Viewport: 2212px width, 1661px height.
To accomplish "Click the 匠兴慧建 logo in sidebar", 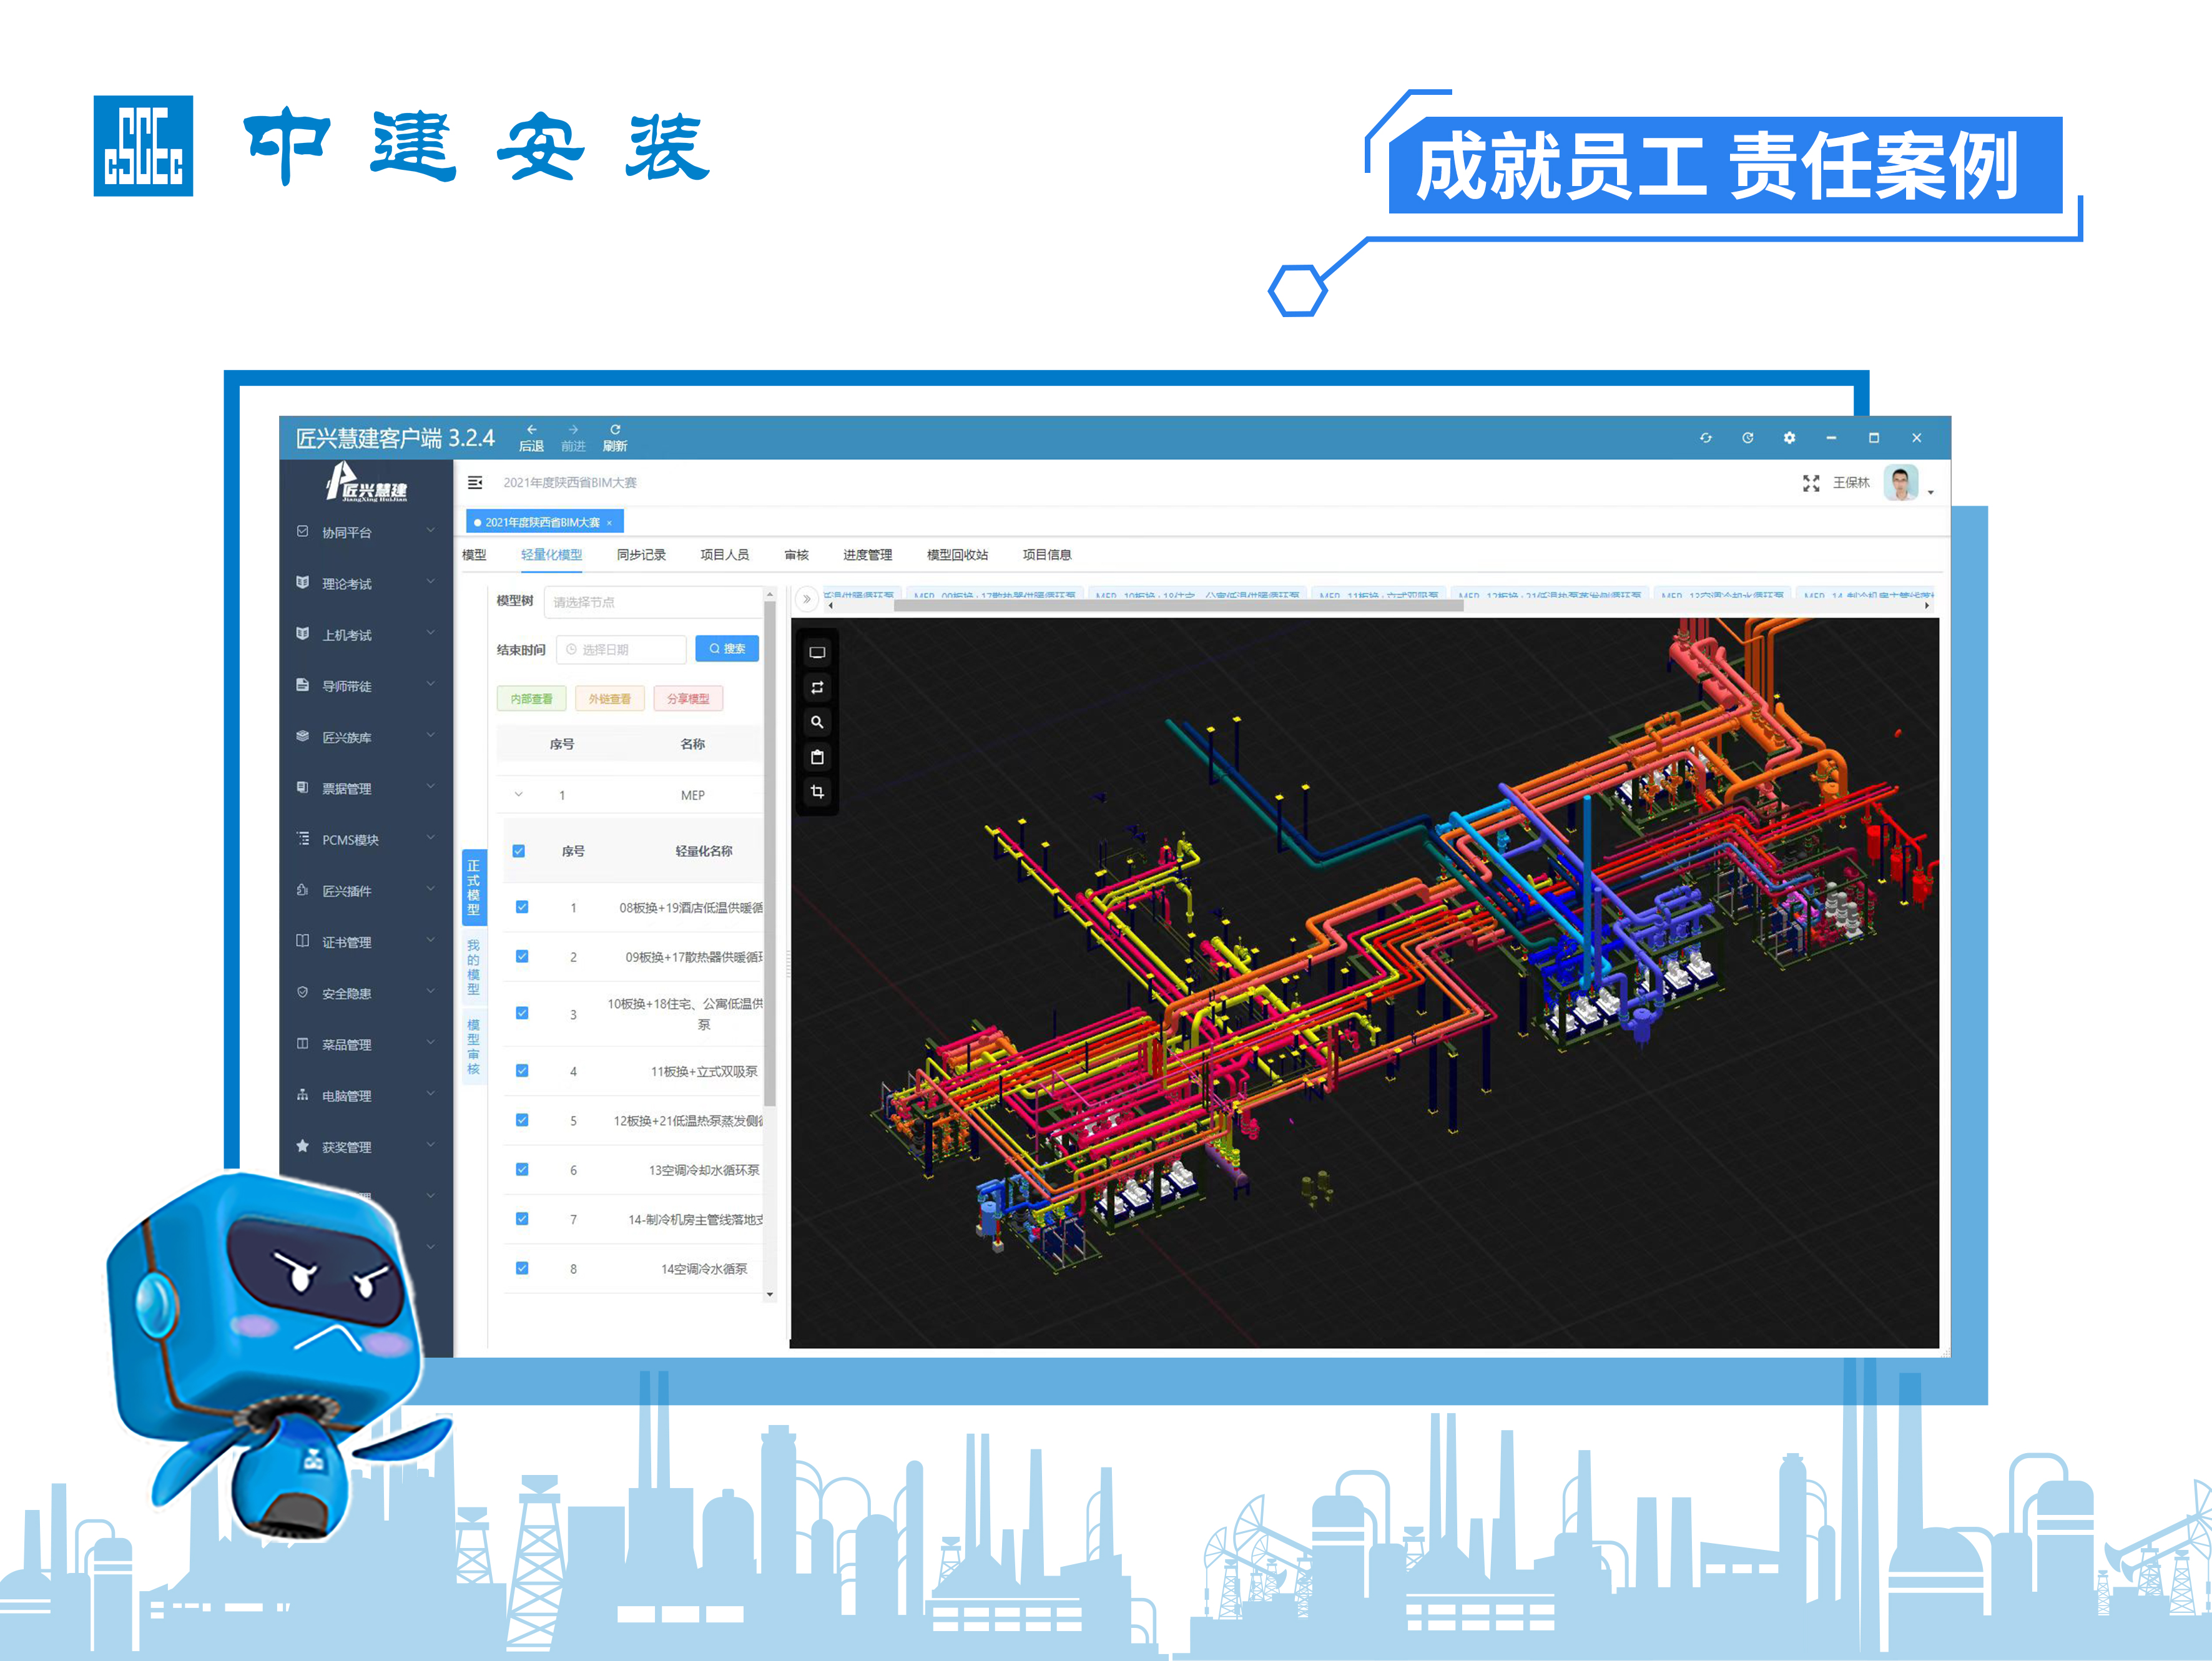I will tap(366, 482).
